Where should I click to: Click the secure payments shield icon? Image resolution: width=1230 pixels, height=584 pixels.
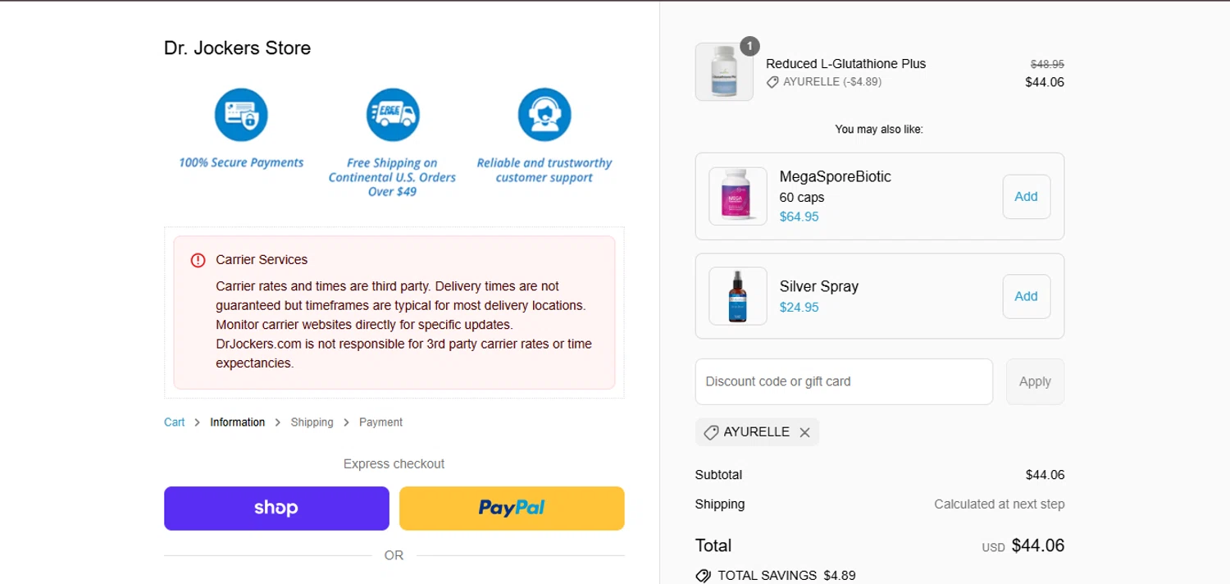pyautogui.click(x=241, y=115)
